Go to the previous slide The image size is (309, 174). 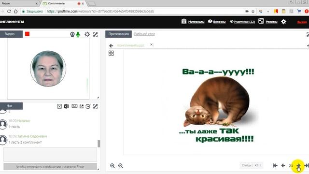[283, 165]
